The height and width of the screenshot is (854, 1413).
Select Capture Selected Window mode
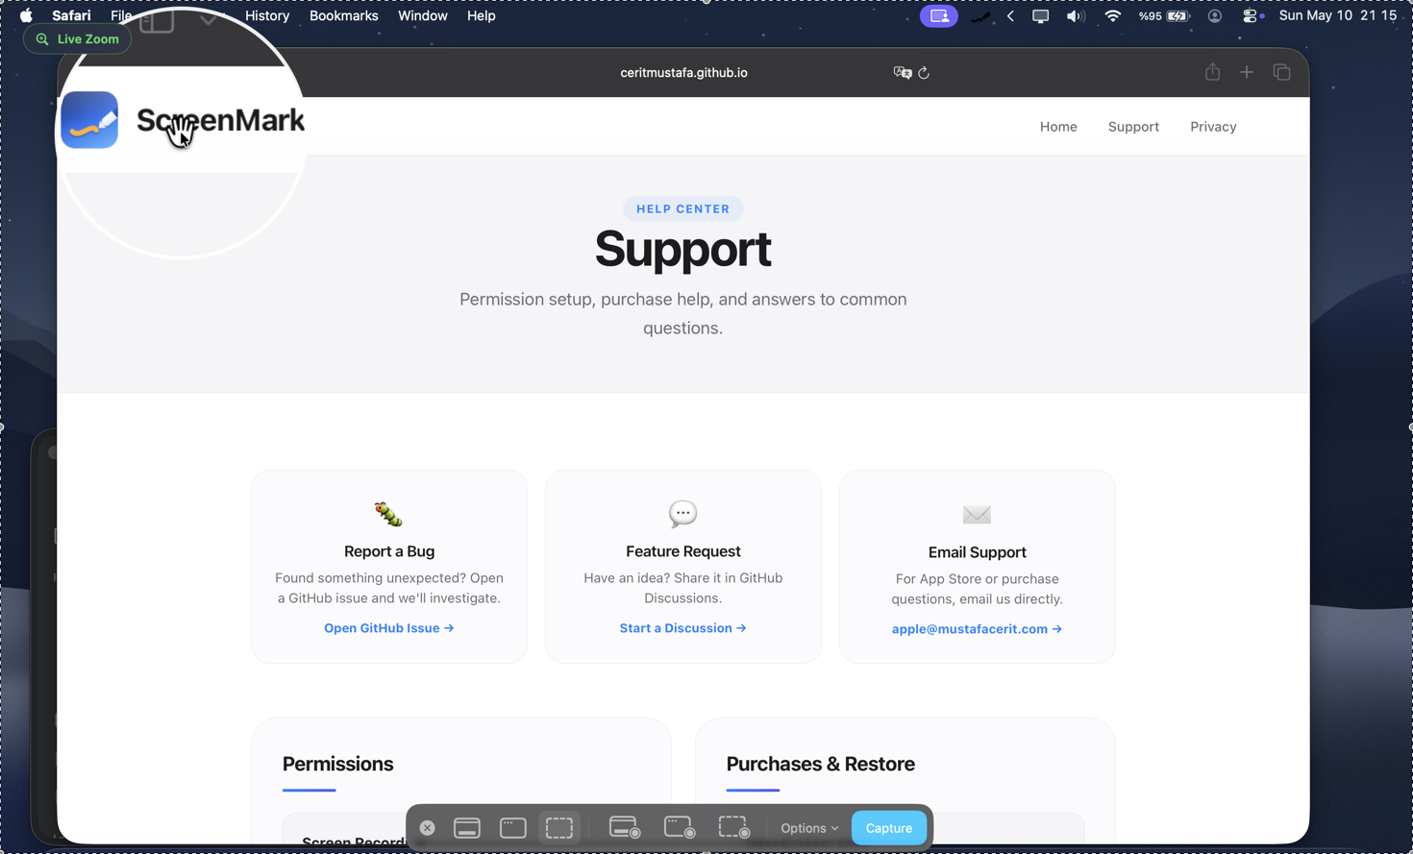click(513, 828)
